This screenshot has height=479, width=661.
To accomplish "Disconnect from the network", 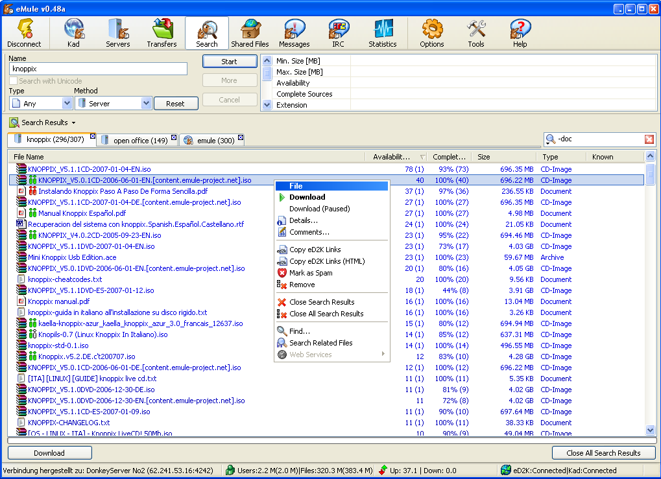I will pyautogui.click(x=24, y=32).
